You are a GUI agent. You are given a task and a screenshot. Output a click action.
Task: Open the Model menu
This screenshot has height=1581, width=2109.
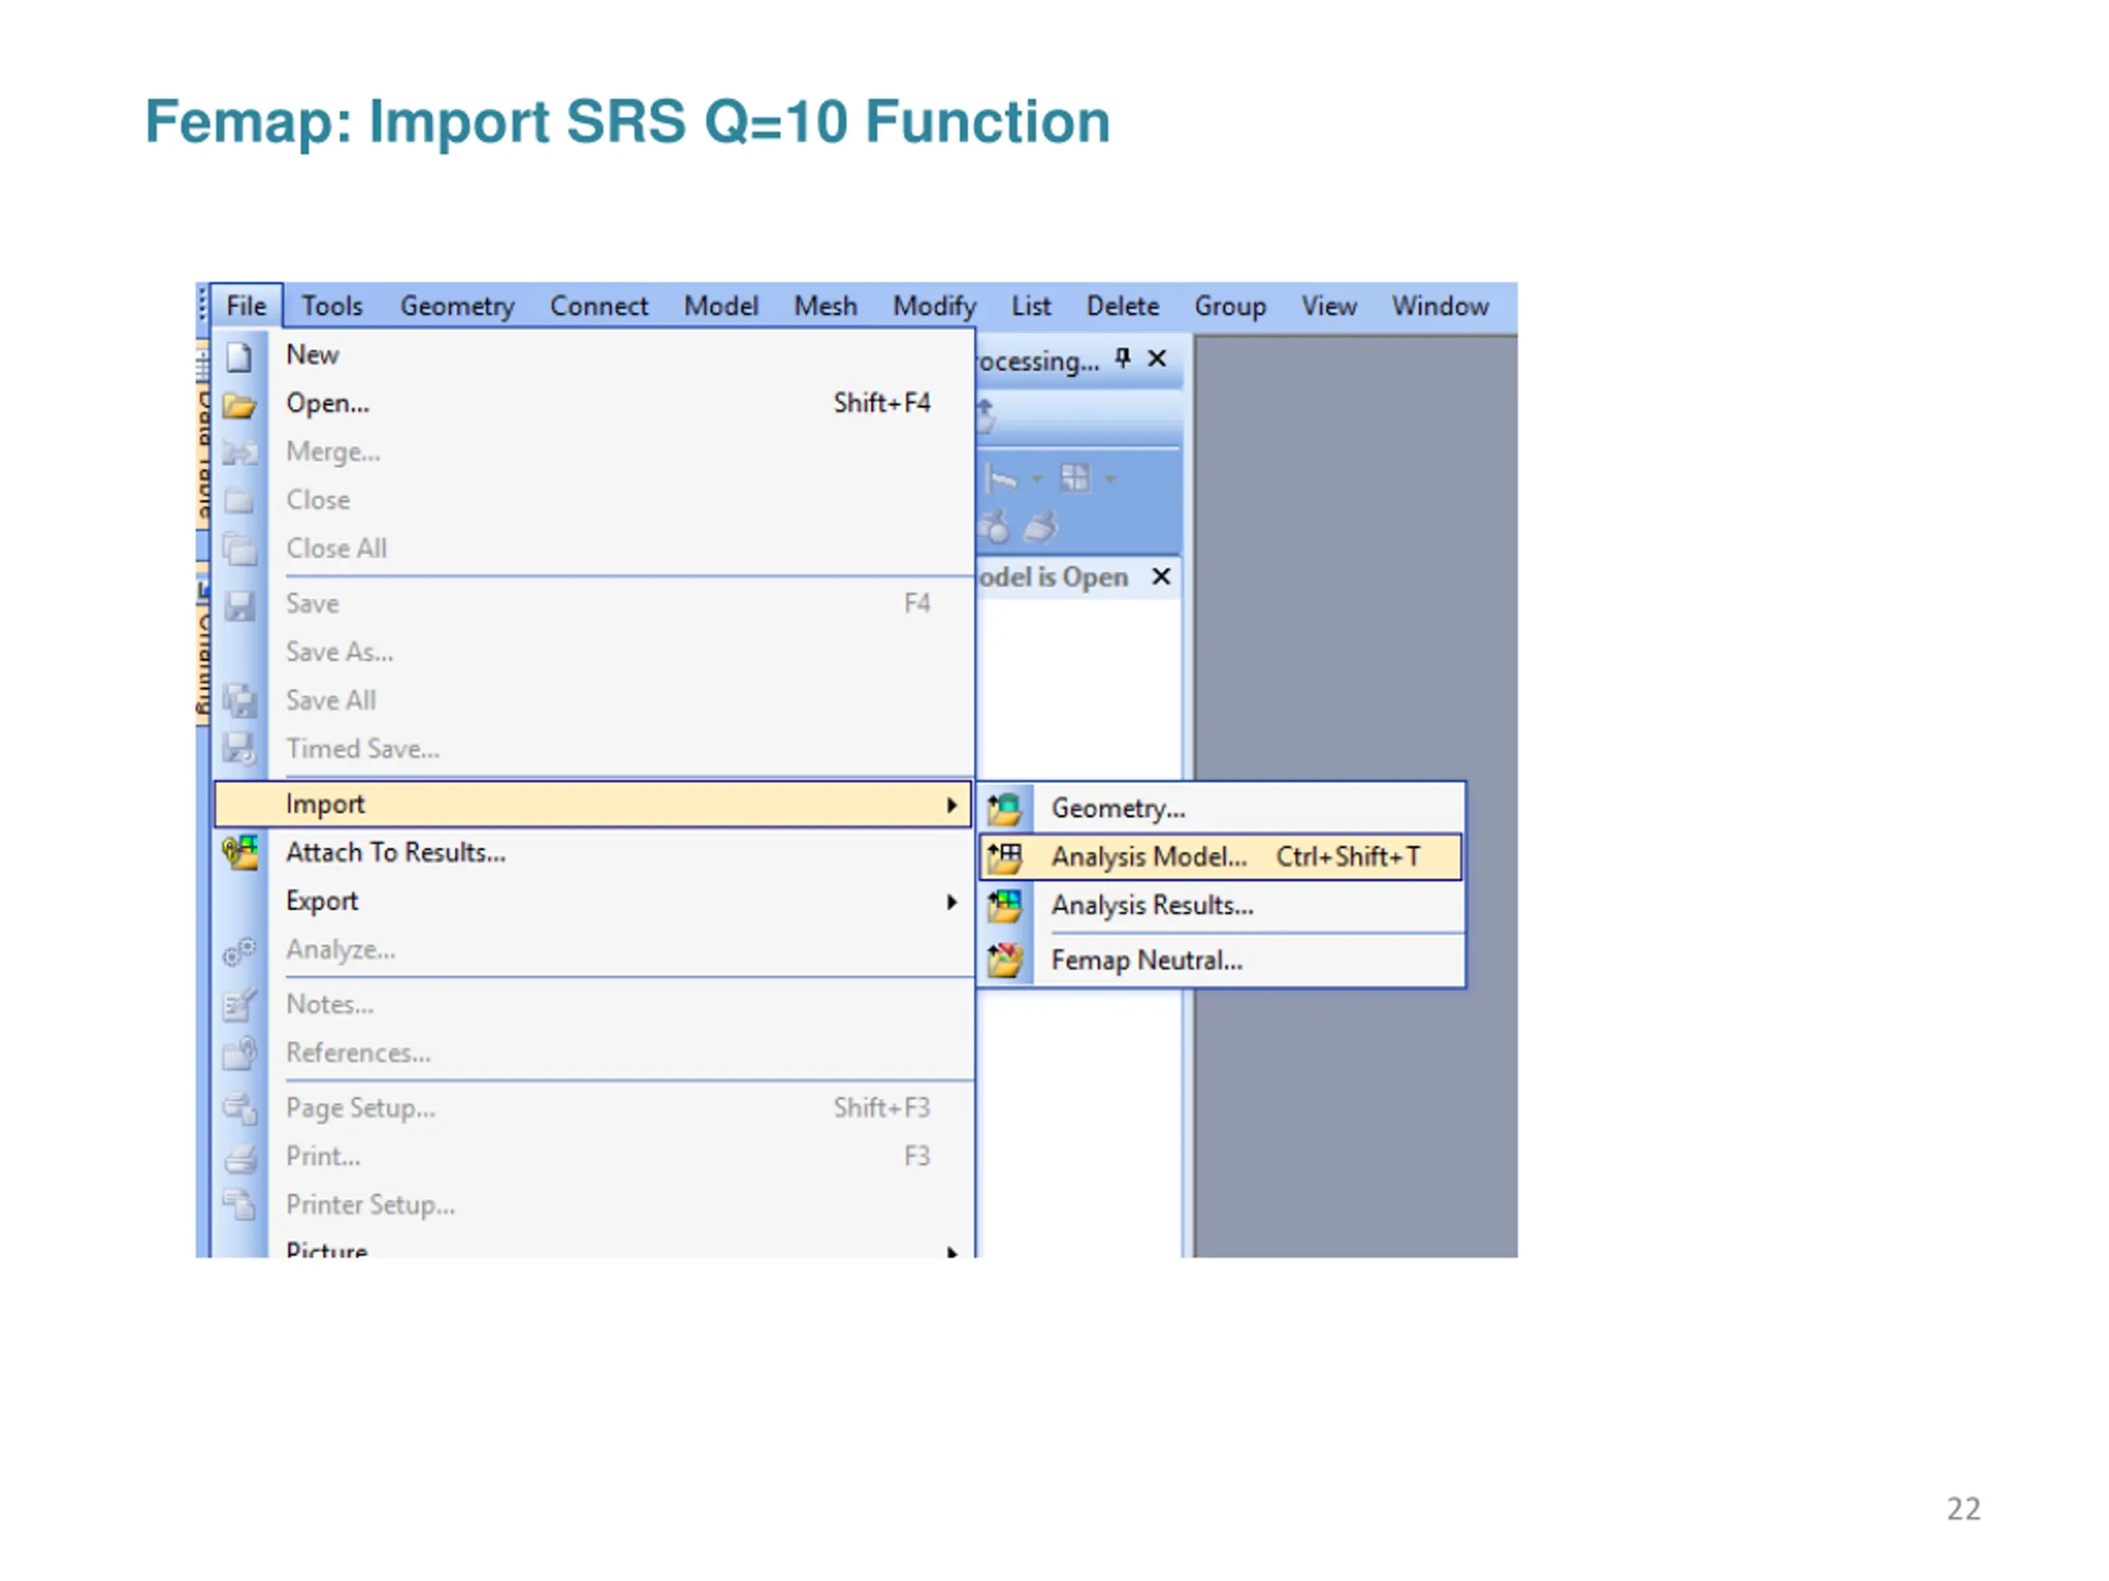pyautogui.click(x=721, y=306)
